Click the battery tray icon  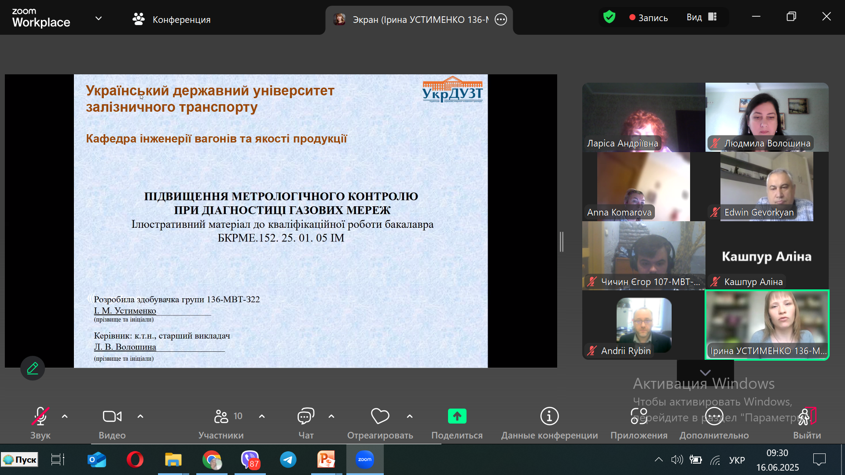696,460
